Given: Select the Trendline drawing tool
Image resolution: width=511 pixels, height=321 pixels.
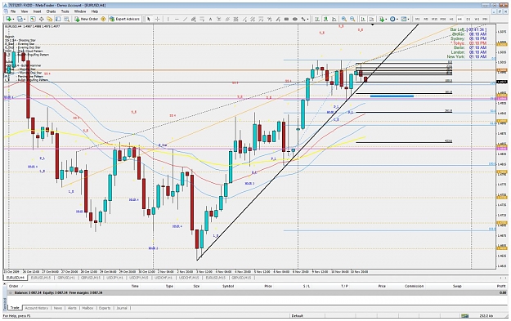Looking at the screenshot, I should click(185, 20).
